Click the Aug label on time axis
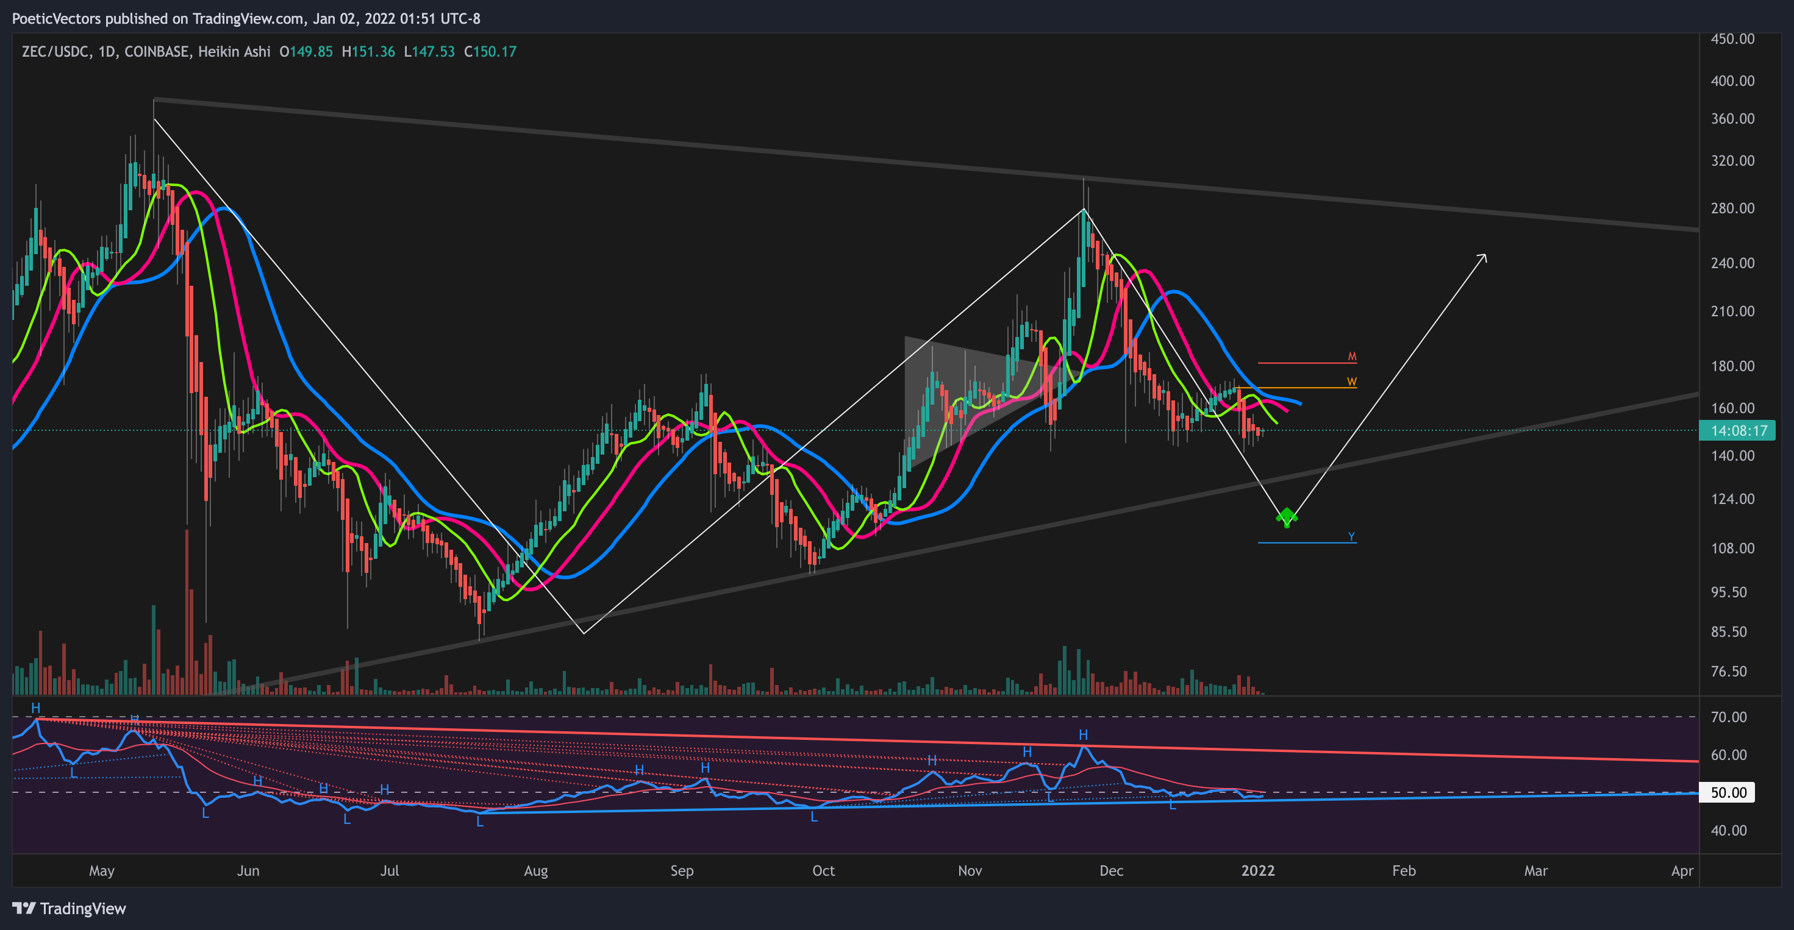Image resolution: width=1794 pixels, height=930 pixels. tap(536, 871)
